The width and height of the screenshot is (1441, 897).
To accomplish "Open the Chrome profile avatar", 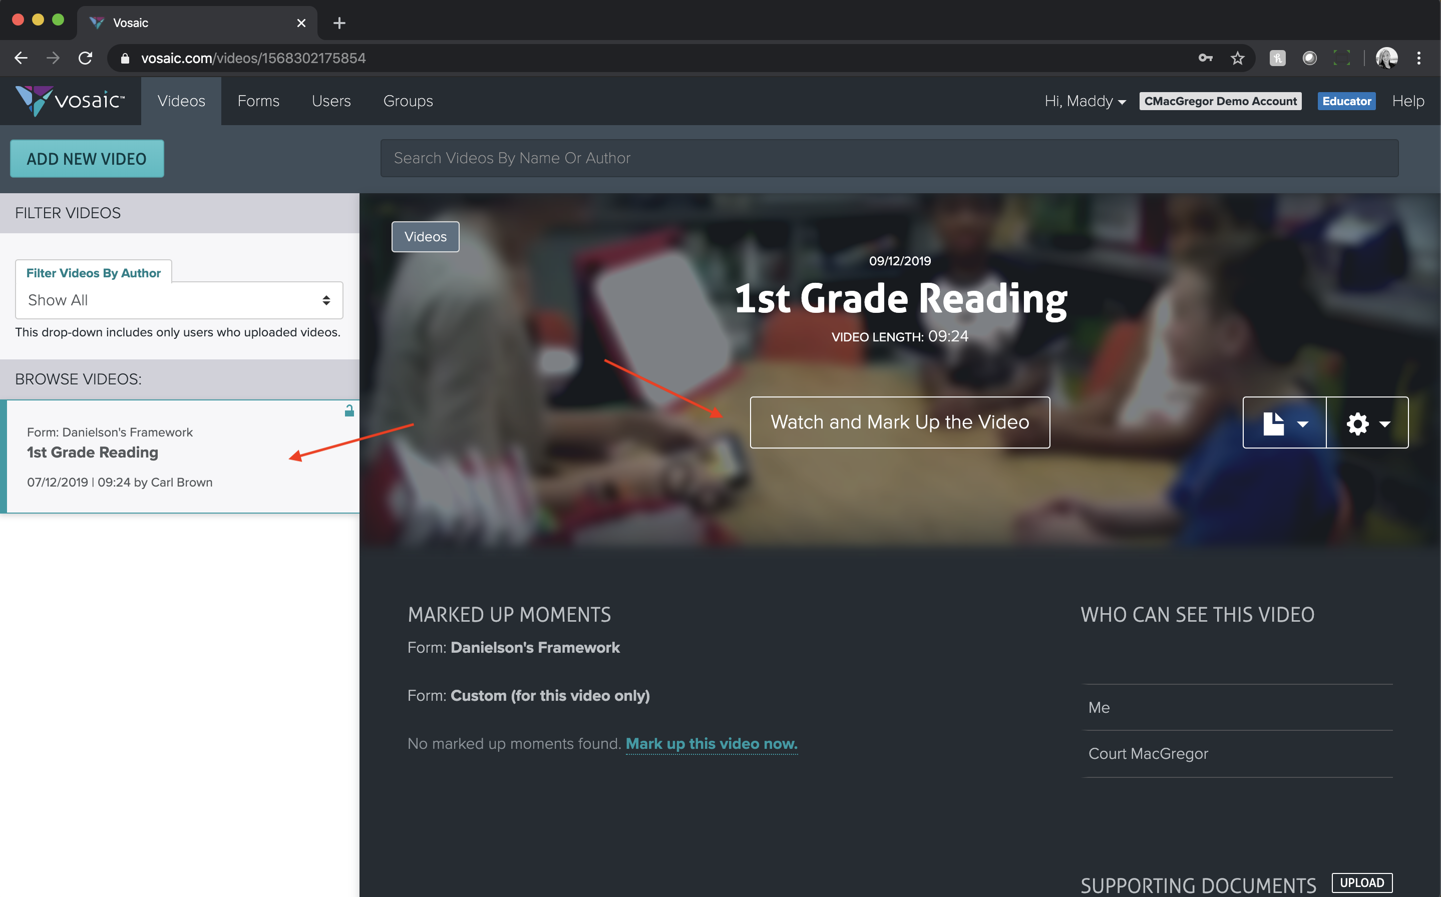I will coord(1386,58).
